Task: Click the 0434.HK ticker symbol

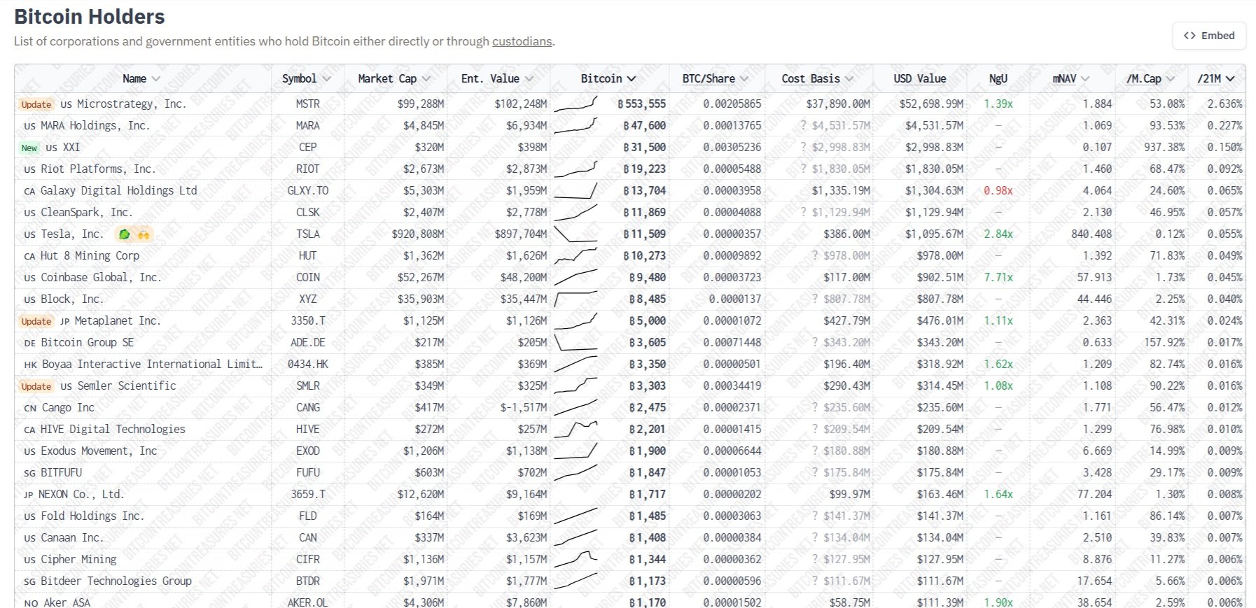Action: [x=307, y=364]
